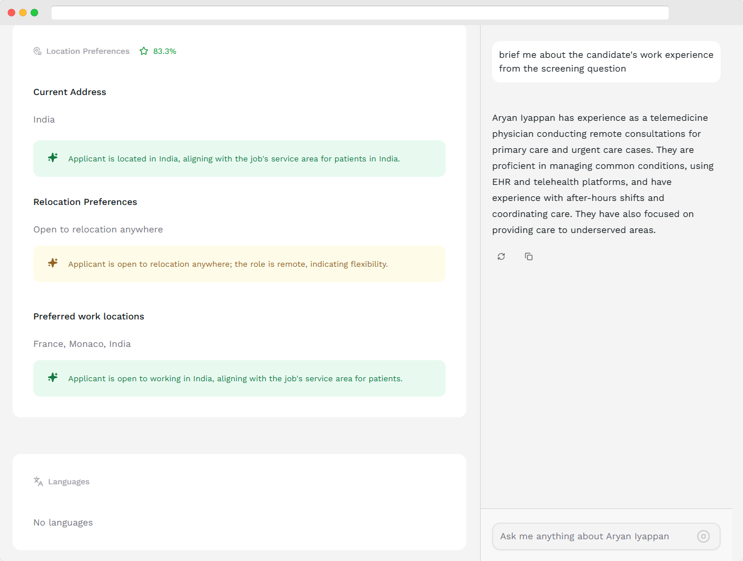This screenshot has width=743, height=561.
Task: Click the yellow relocation flexibility banner
Action: (x=239, y=264)
